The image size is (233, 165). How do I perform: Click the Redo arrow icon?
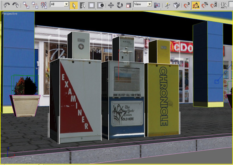(x=15, y=5)
